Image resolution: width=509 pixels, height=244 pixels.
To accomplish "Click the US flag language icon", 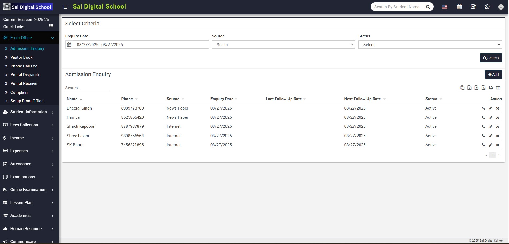I will [x=444, y=7].
